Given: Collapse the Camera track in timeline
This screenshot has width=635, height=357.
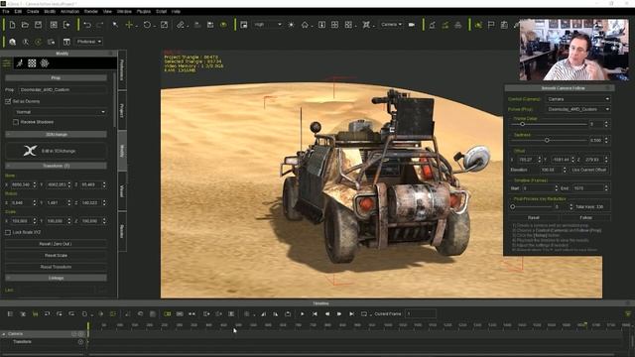Looking at the screenshot, I should point(4,334).
